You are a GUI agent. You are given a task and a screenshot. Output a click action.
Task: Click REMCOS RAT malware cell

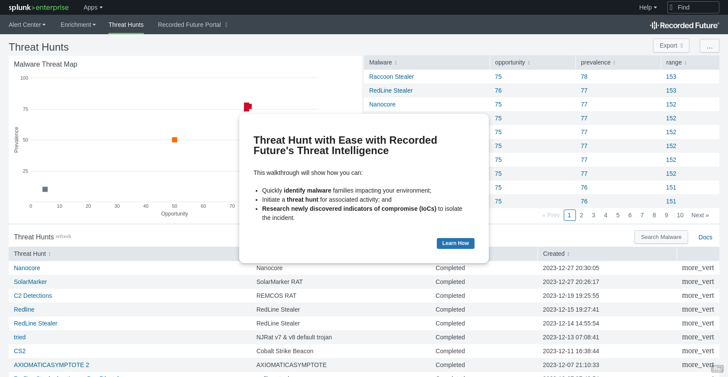tap(276, 296)
